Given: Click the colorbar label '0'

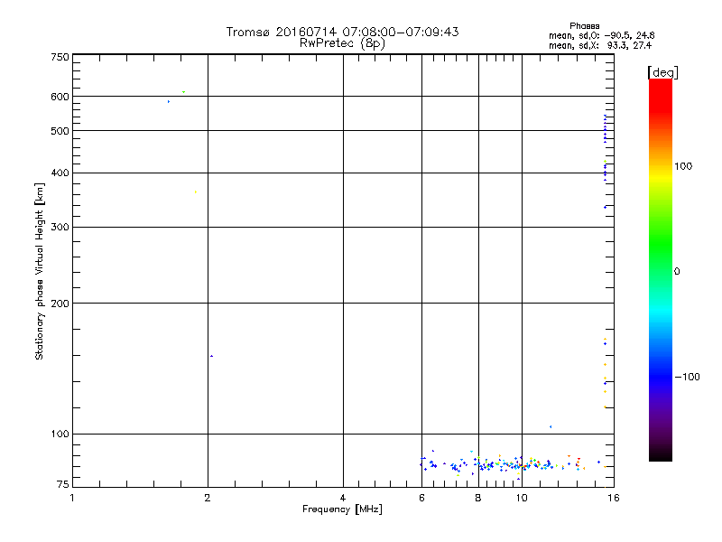Looking at the screenshot, I should (x=677, y=271).
